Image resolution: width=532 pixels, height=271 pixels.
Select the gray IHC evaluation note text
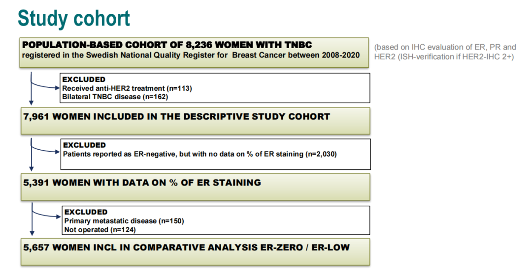click(x=445, y=52)
